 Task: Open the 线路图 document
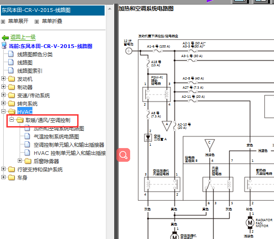25,63
